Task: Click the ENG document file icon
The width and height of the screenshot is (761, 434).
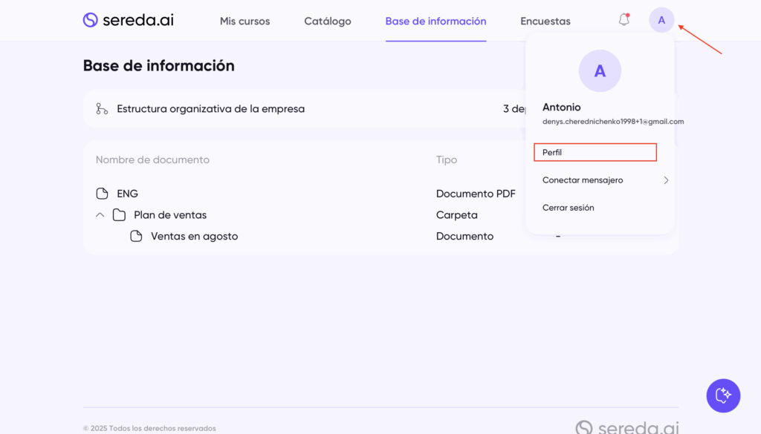Action: [103, 194]
